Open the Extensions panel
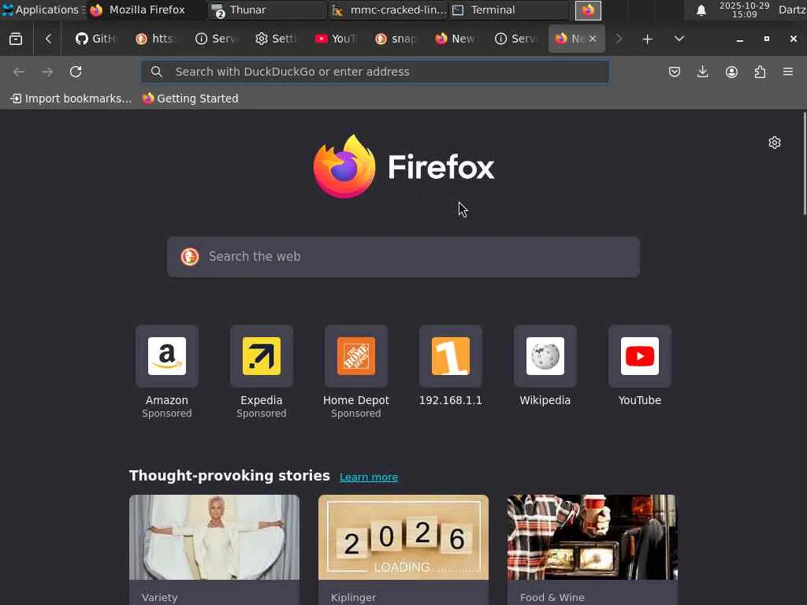This screenshot has height=605, width=807. pos(760,72)
